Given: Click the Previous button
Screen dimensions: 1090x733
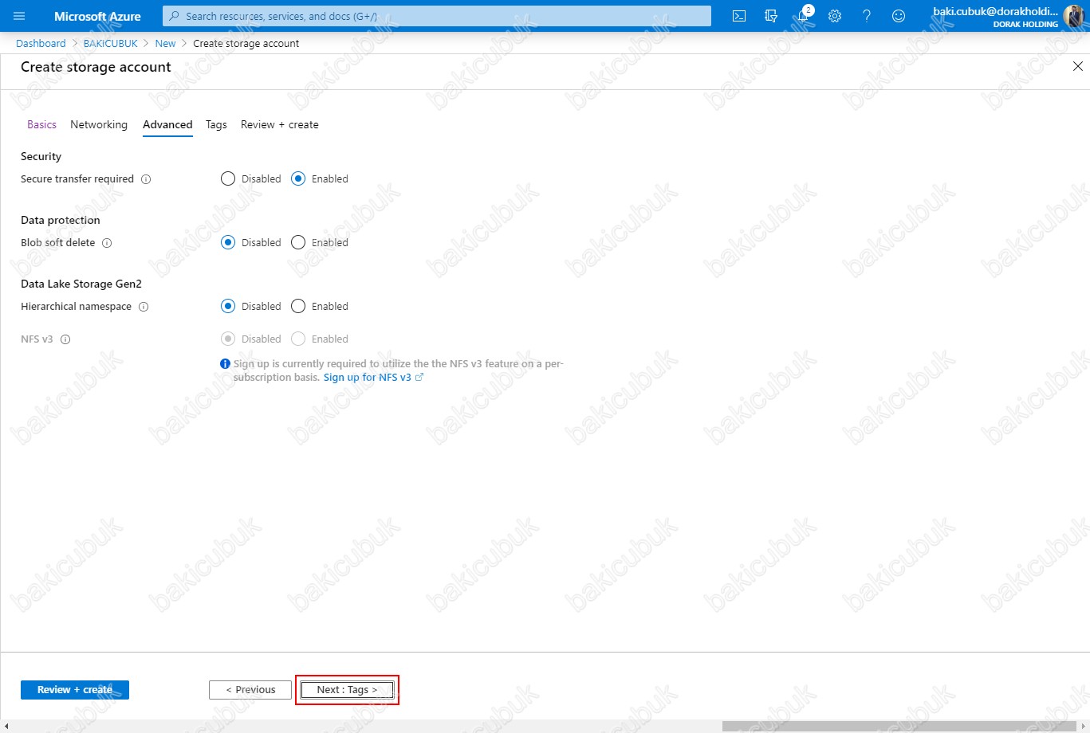Looking at the screenshot, I should (250, 690).
